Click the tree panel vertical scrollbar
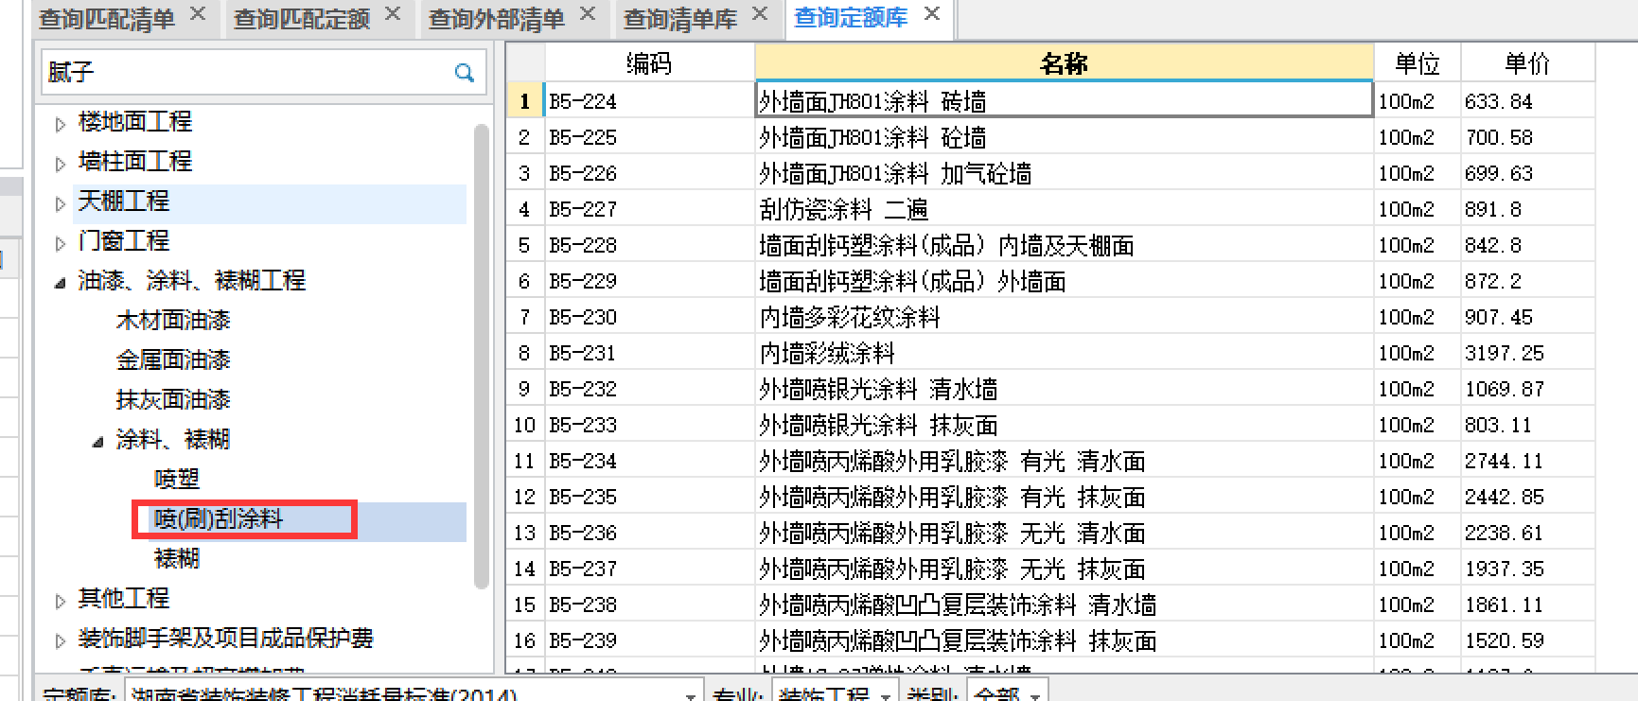 click(x=481, y=357)
